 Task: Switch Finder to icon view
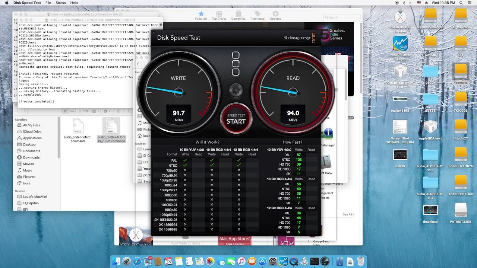[65, 111]
